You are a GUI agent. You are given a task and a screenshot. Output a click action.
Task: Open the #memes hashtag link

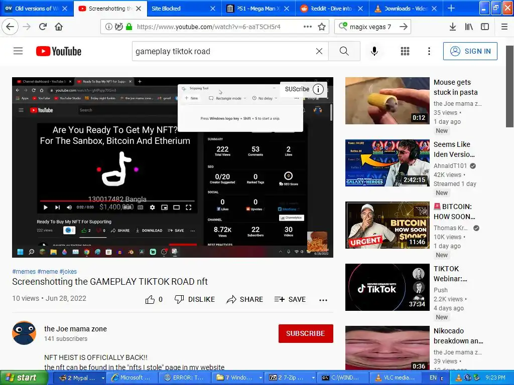click(x=24, y=271)
